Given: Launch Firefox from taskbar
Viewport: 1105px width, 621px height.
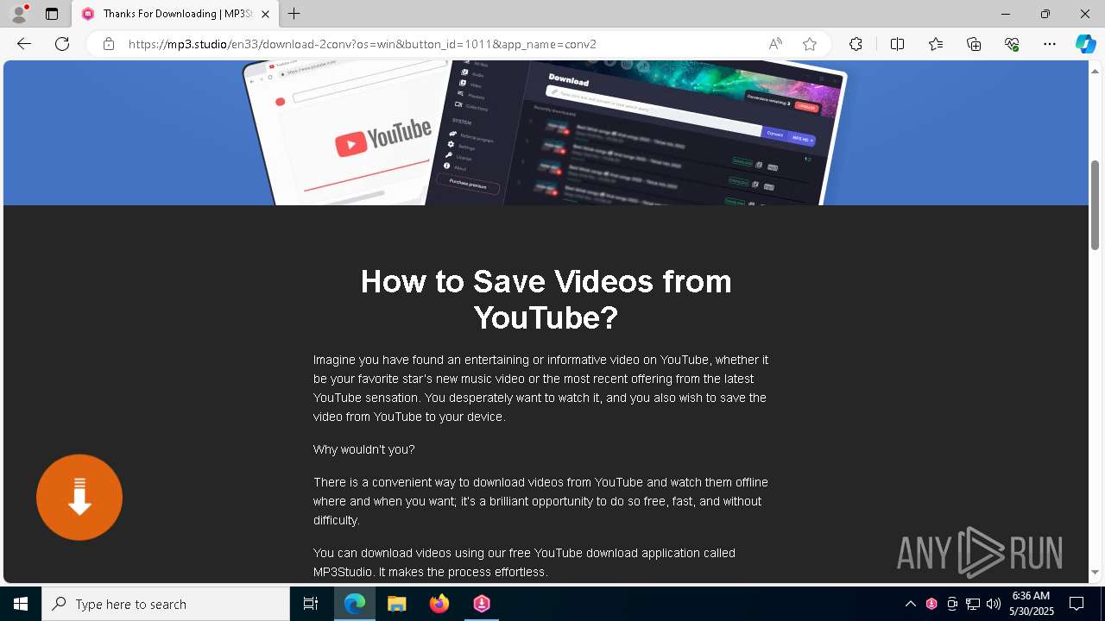Looking at the screenshot, I should pyautogui.click(x=439, y=604).
